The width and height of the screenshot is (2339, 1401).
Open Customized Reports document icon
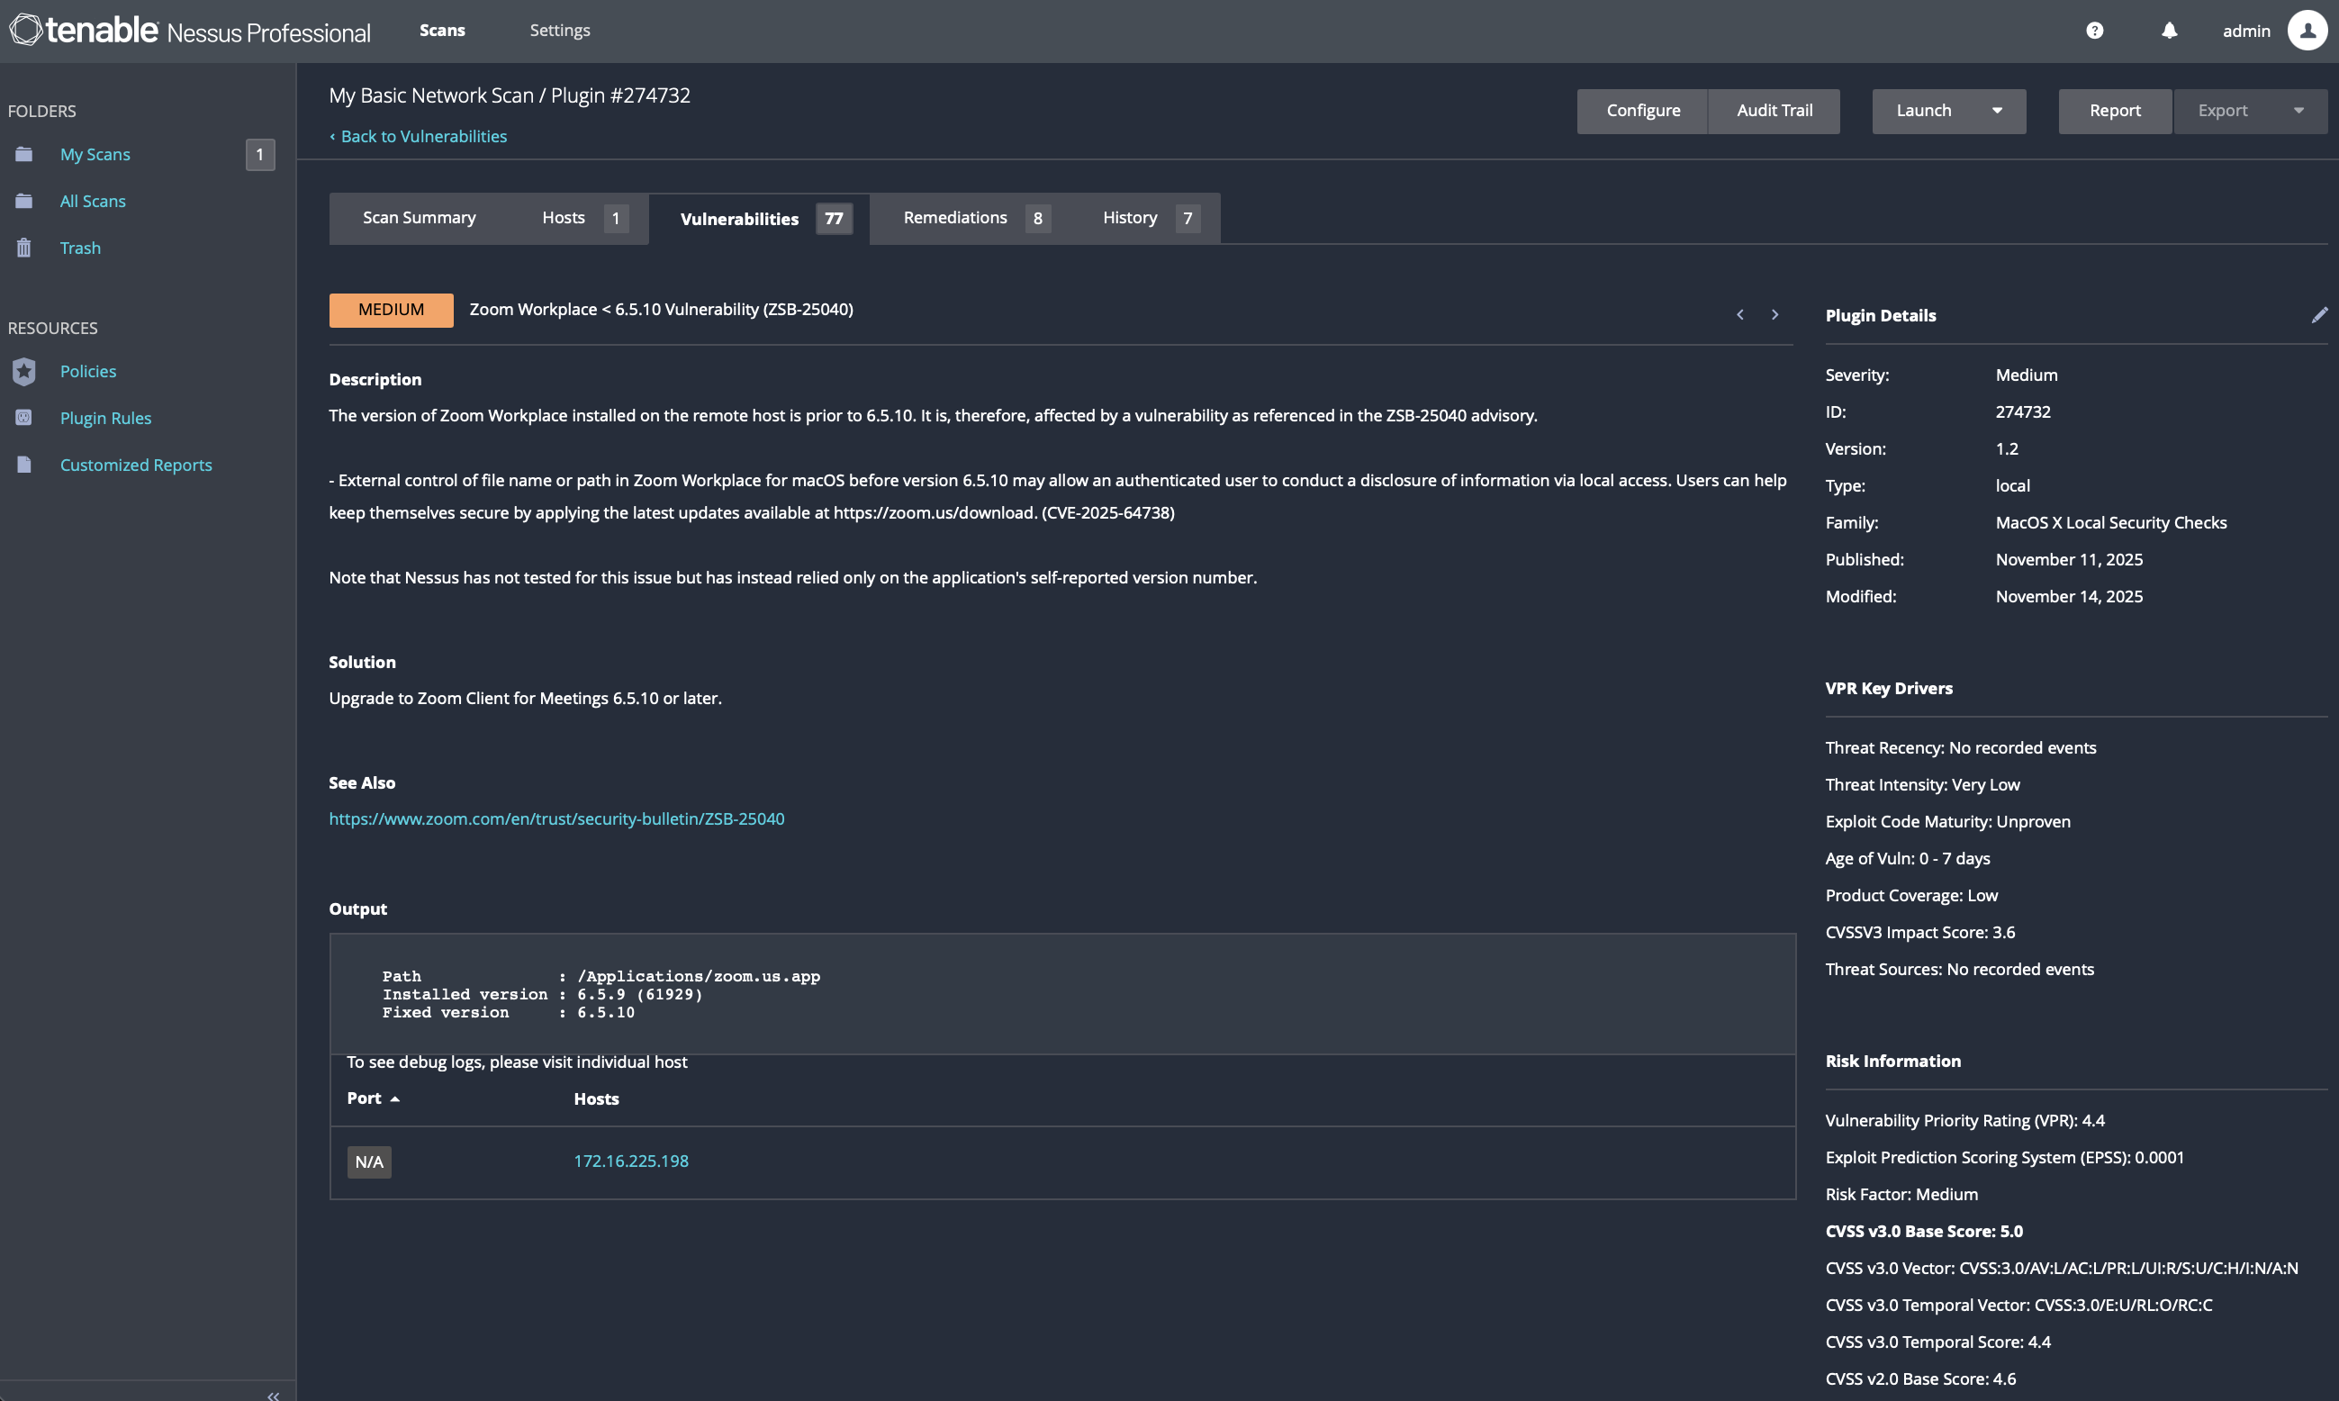click(23, 464)
